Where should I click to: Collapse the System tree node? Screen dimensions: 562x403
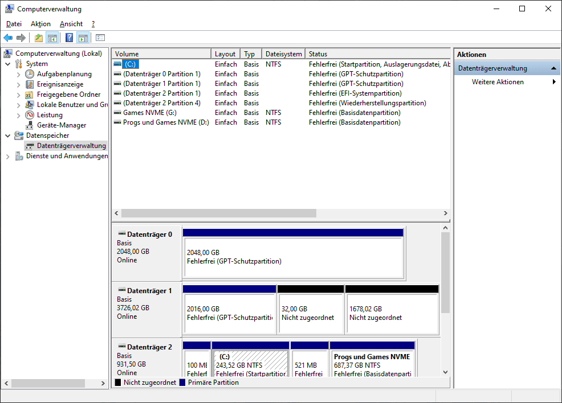coord(8,64)
